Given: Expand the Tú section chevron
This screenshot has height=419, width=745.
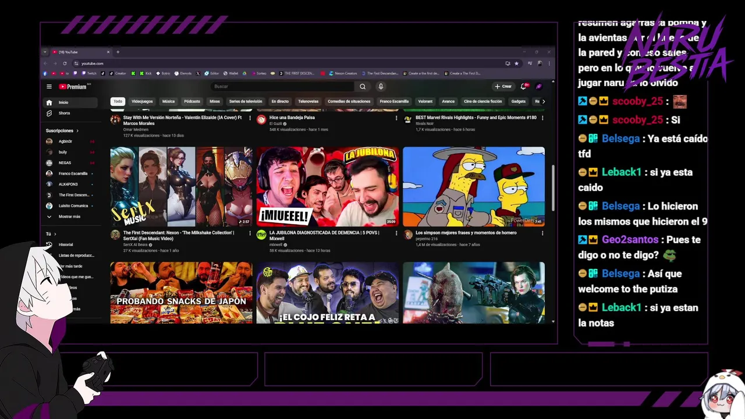Looking at the screenshot, I should pyautogui.click(x=55, y=234).
